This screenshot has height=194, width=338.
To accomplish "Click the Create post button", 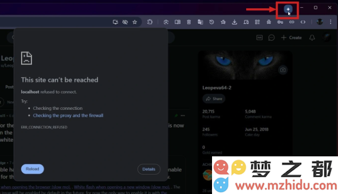I will tap(291, 38).
